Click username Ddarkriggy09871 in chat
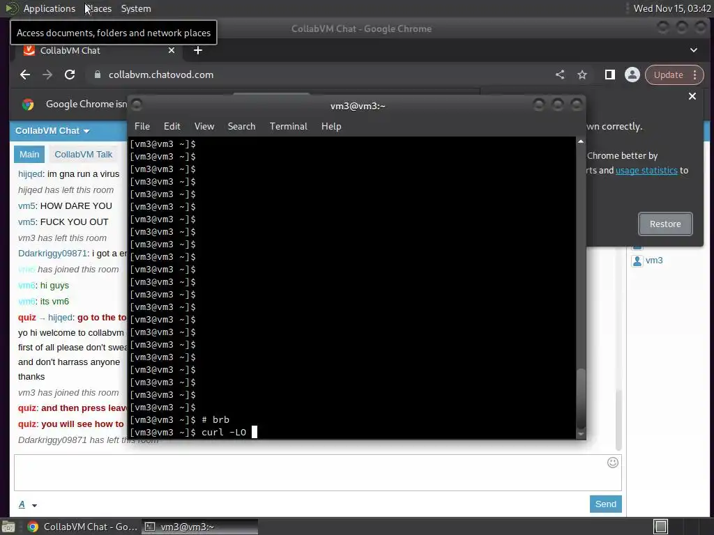Screen dimensions: 714x535 coord(52,254)
